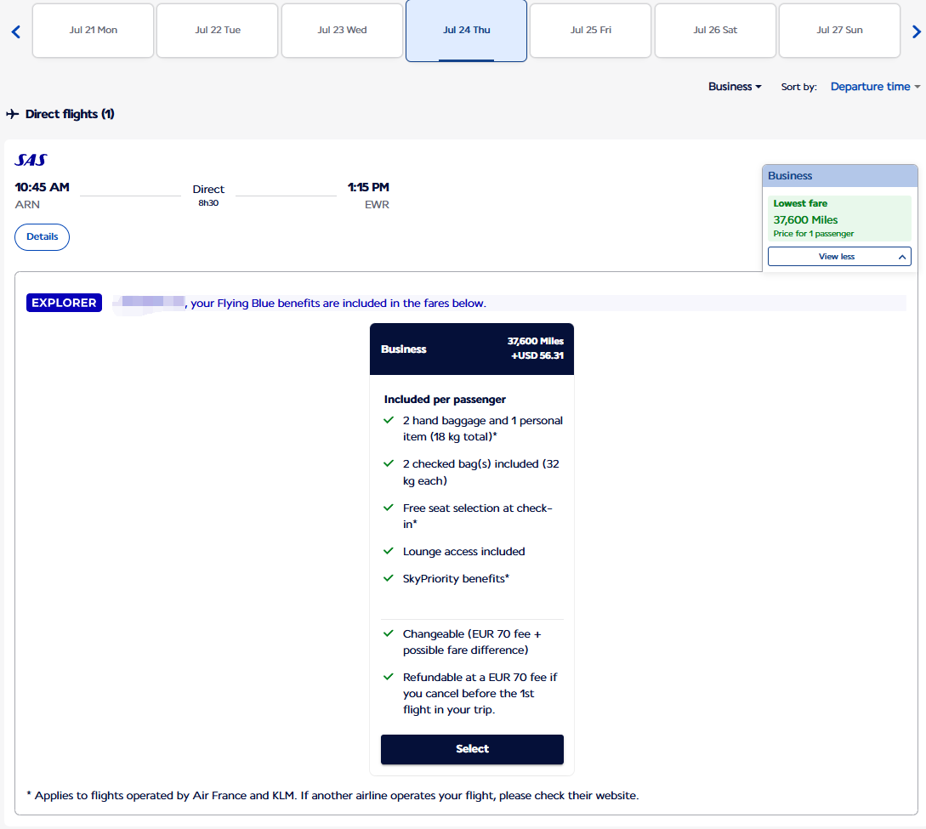Select the Jul 21 Mon date tab
This screenshot has height=829, width=926.
coord(94,30)
